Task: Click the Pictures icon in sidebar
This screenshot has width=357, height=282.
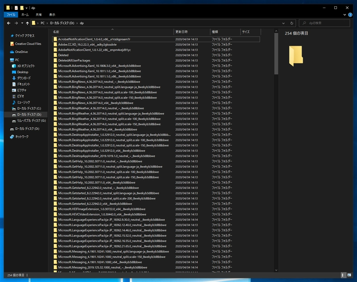Action: click(14, 90)
